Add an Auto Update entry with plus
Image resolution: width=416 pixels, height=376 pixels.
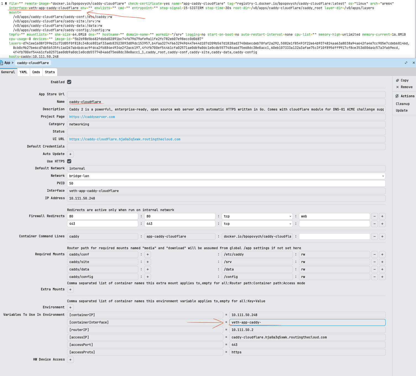70,154
